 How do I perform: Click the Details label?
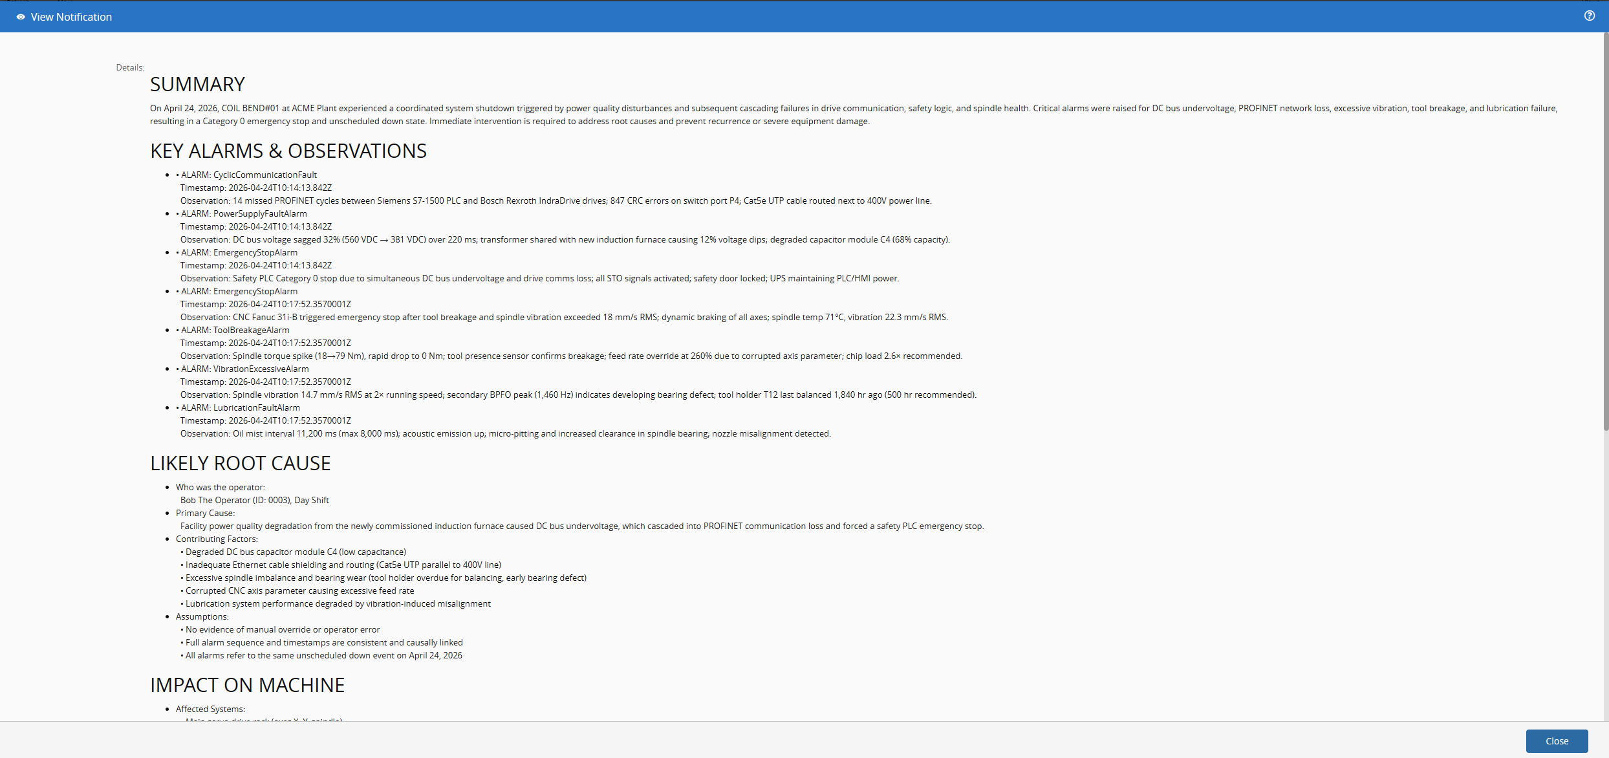pos(130,68)
